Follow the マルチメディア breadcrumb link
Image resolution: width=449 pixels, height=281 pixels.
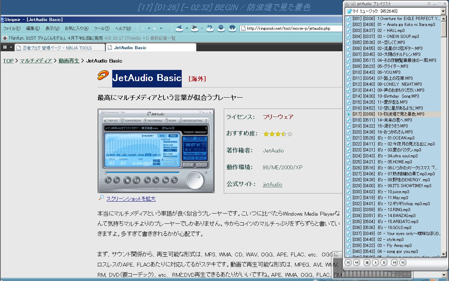pyautogui.click(x=36, y=61)
